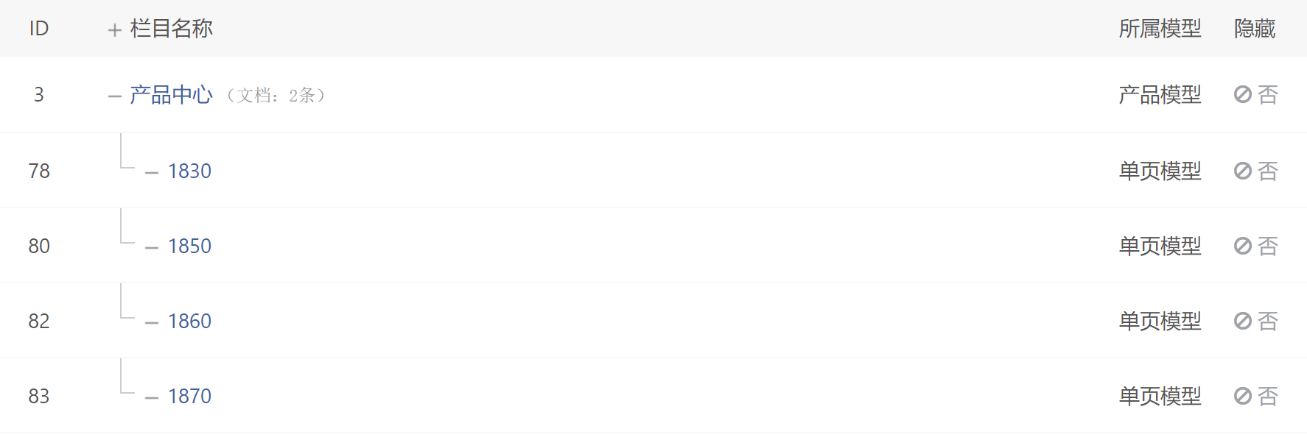
Task: Click the 隐藏 column header
Action: click(1255, 29)
